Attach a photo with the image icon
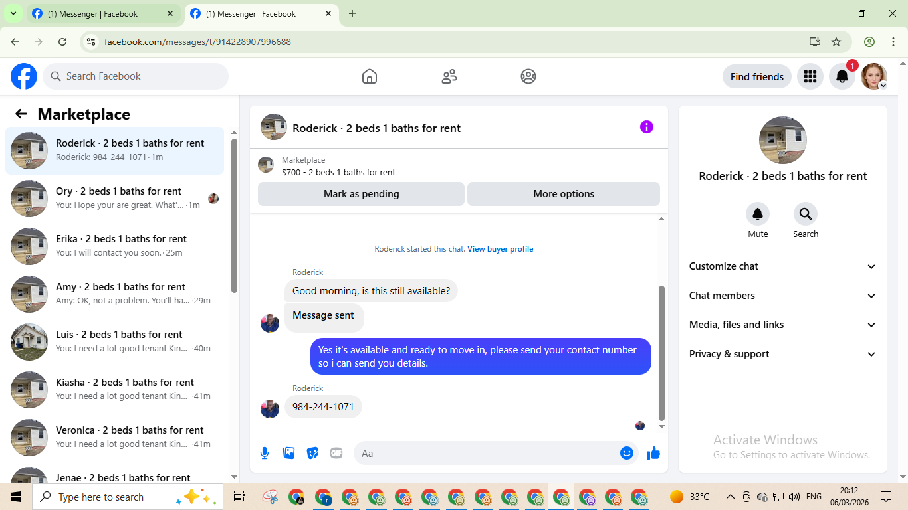 (288, 453)
